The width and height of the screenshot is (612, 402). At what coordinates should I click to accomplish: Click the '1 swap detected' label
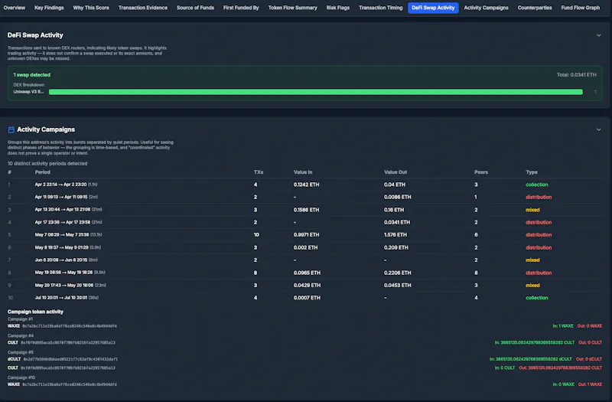tap(32, 74)
